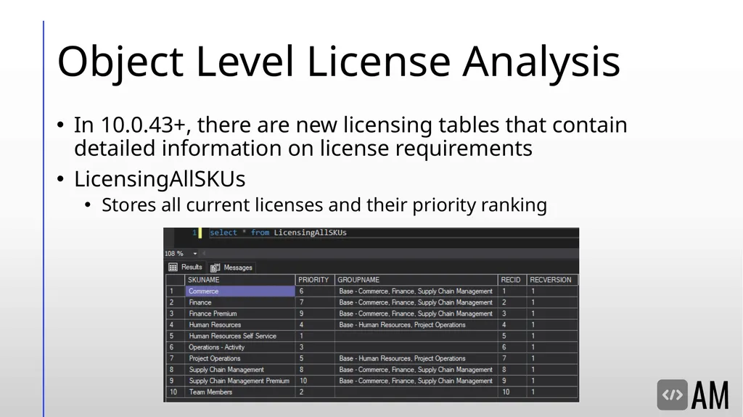Screen dimensions: 743x417
Task: Click the RECID value 10 in the Team Members row
Action: [512, 392]
